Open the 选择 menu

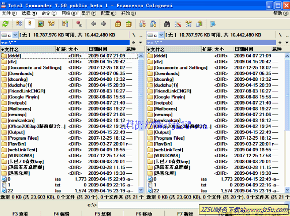click(x=29, y=13)
